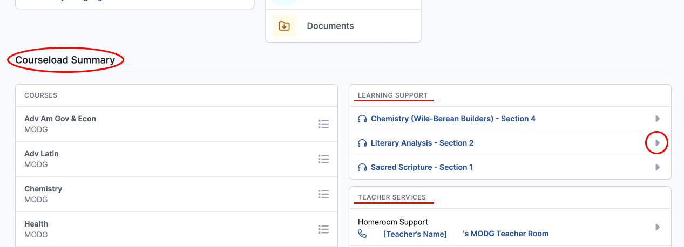Expand the Literary Analysis - Section 2 arrow

pos(658,143)
